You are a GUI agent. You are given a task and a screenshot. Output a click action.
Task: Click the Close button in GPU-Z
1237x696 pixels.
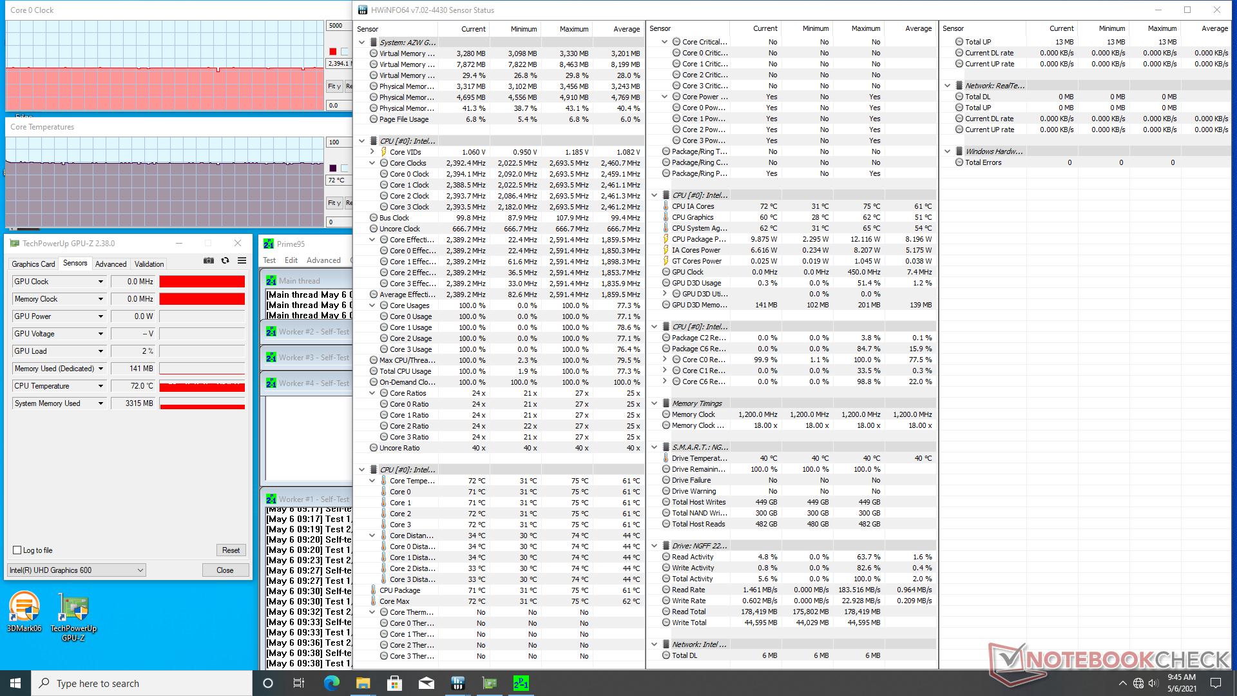225,570
